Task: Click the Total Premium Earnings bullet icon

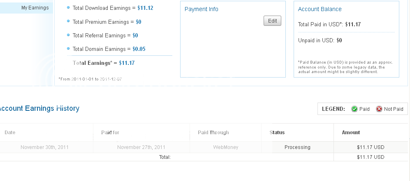Action: coord(68,21)
